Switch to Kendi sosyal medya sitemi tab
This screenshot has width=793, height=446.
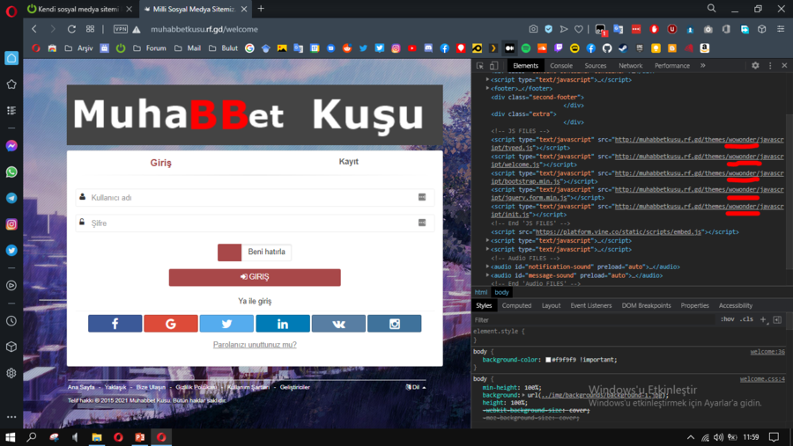coord(80,9)
